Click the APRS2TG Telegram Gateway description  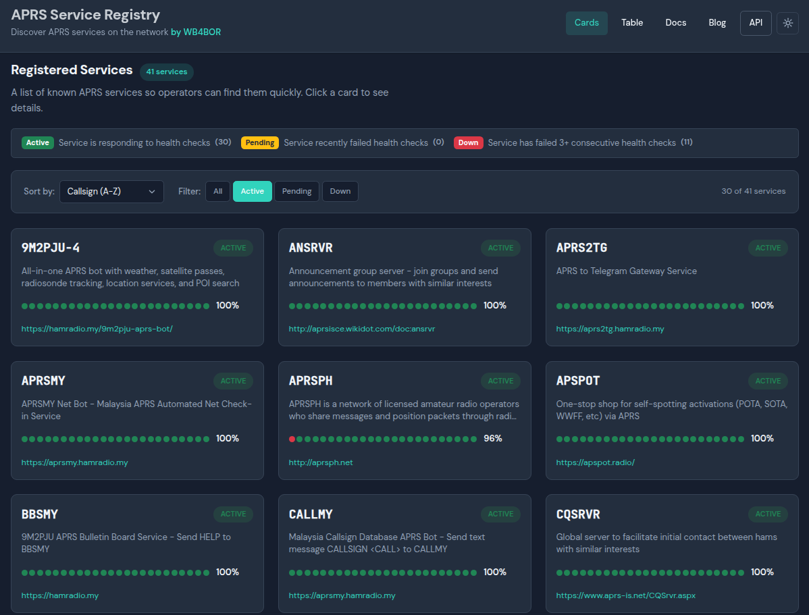tap(627, 271)
